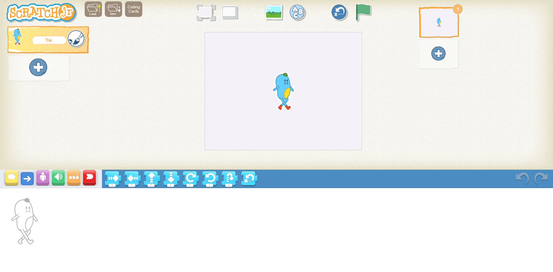Select Tic on the stage

click(x=284, y=91)
